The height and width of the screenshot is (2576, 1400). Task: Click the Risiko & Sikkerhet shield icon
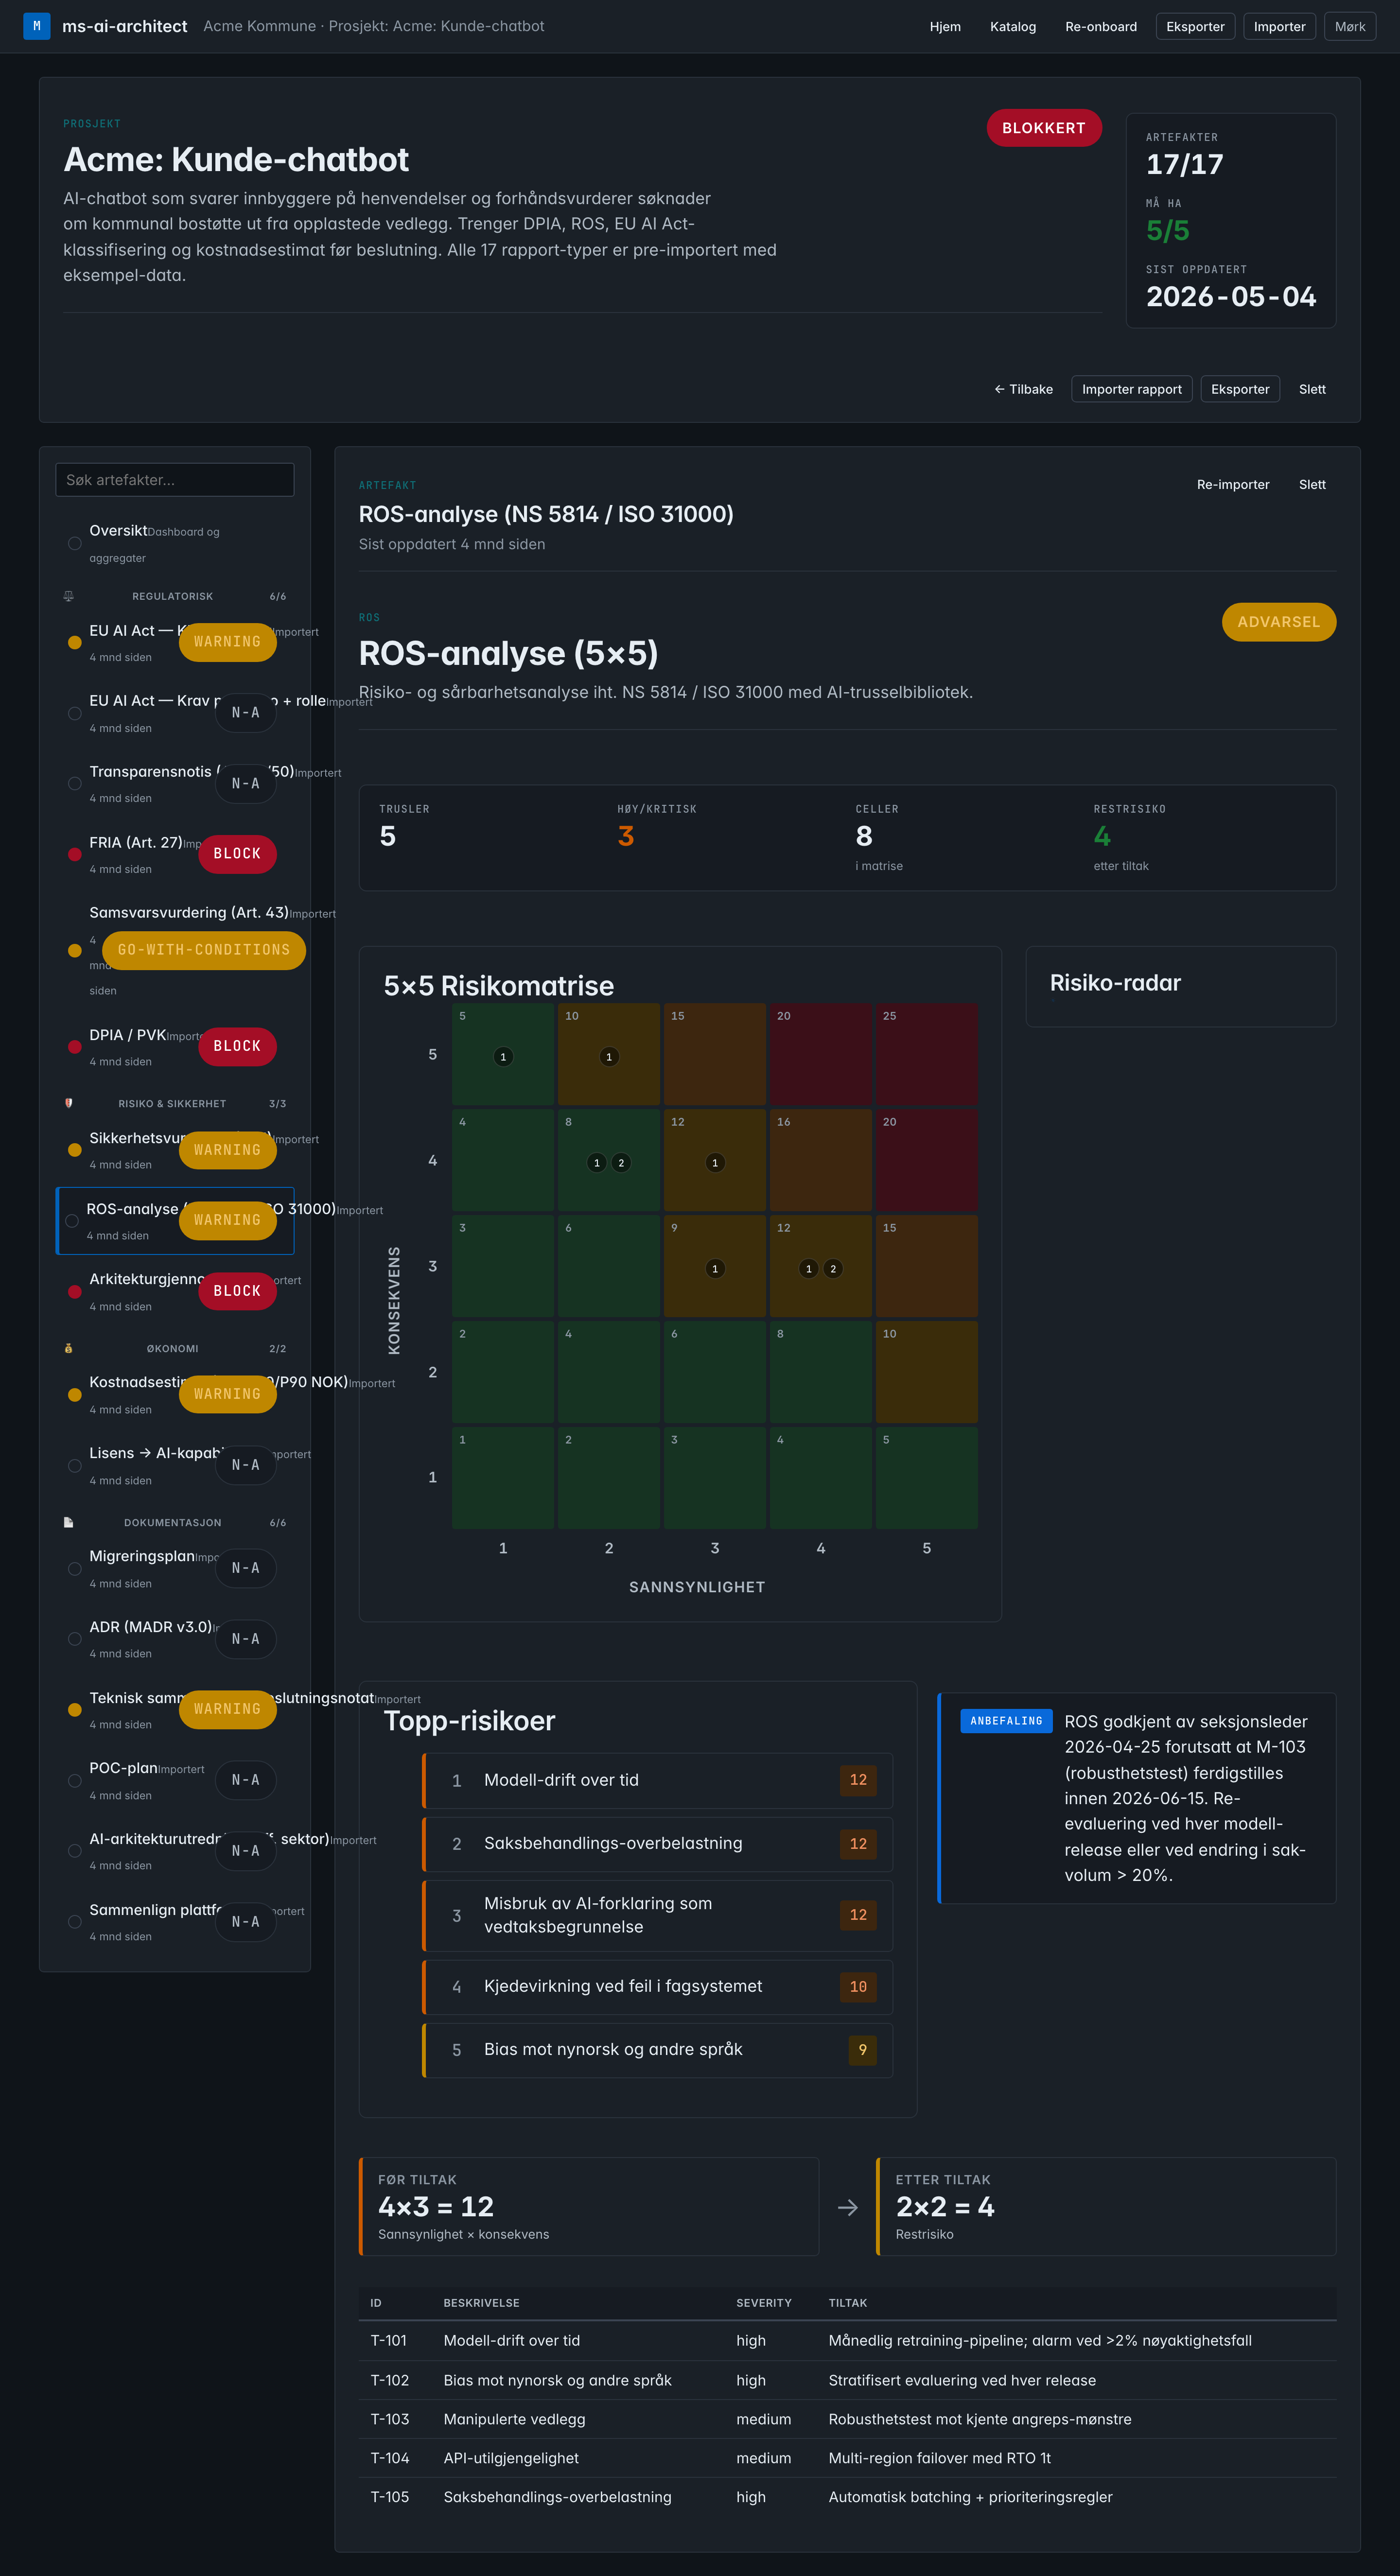69,1103
